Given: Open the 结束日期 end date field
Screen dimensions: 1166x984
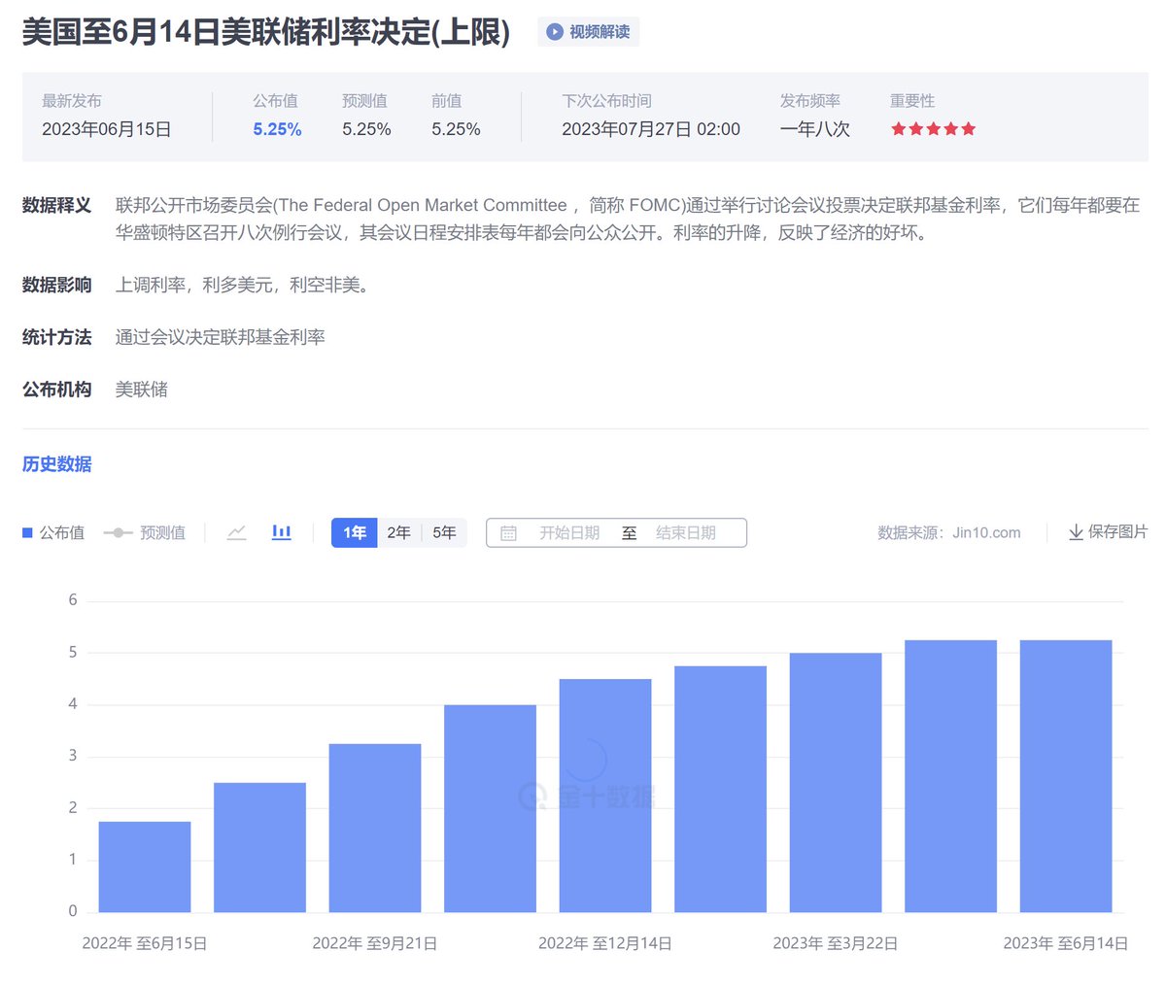Looking at the screenshot, I should tap(686, 533).
